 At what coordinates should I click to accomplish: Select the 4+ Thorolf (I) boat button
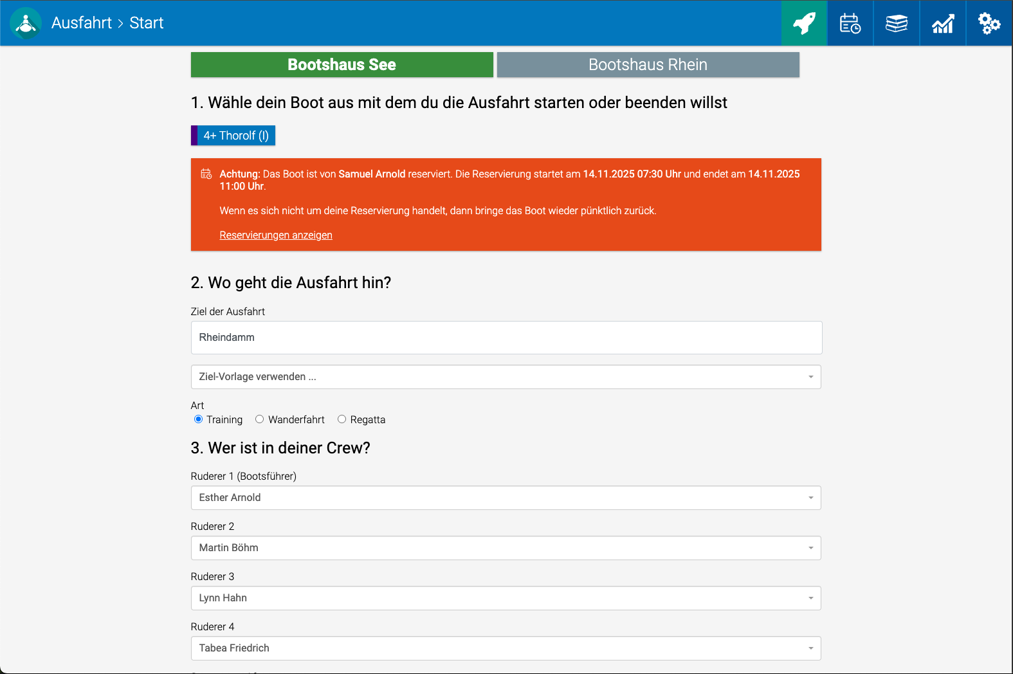236,136
